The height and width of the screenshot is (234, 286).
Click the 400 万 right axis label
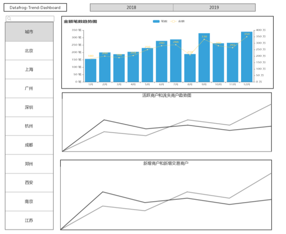click(x=261, y=30)
